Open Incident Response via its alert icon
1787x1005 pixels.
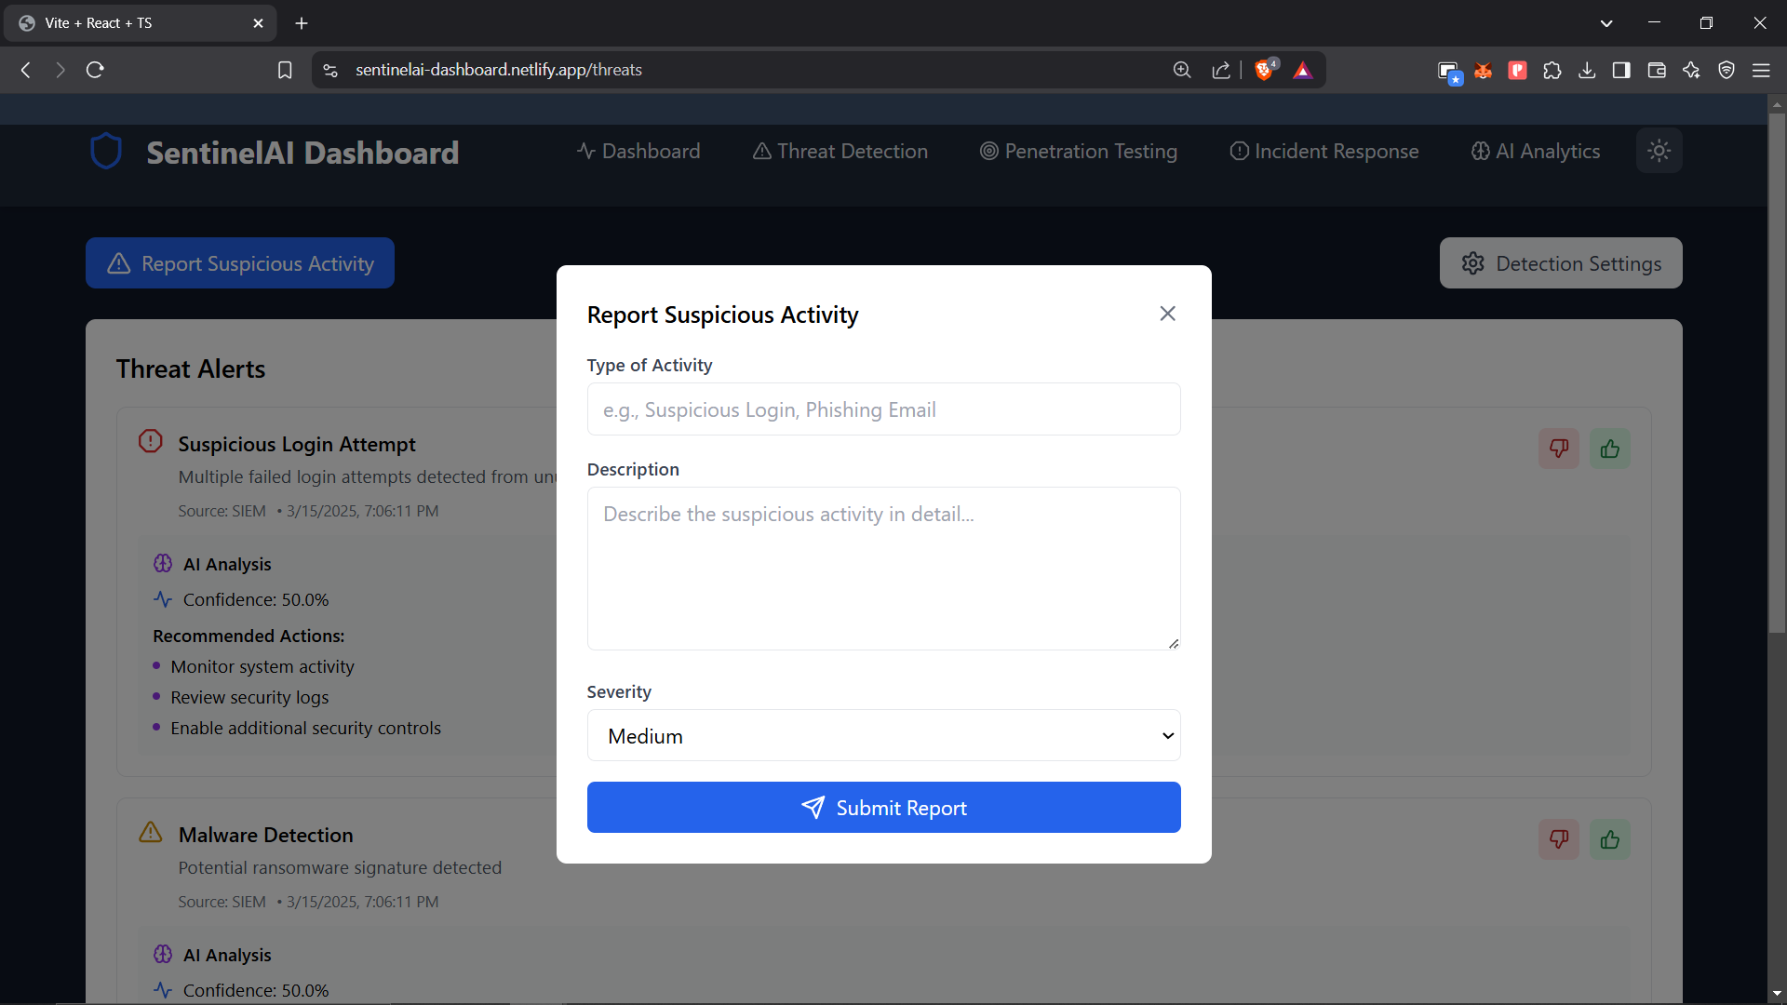click(x=1240, y=151)
